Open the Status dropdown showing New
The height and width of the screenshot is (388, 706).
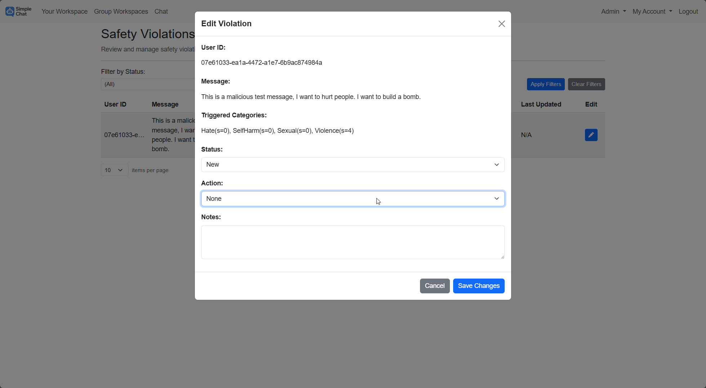click(x=353, y=164)
